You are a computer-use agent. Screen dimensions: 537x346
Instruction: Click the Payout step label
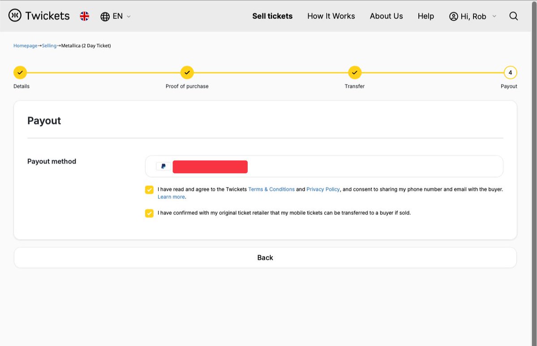(509, 86)
